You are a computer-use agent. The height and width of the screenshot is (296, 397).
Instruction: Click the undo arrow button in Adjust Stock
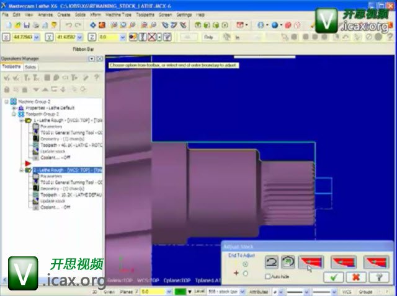pos(272,262)
